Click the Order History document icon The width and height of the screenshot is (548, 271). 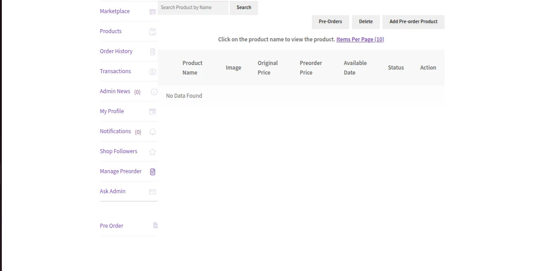[153, 52]
